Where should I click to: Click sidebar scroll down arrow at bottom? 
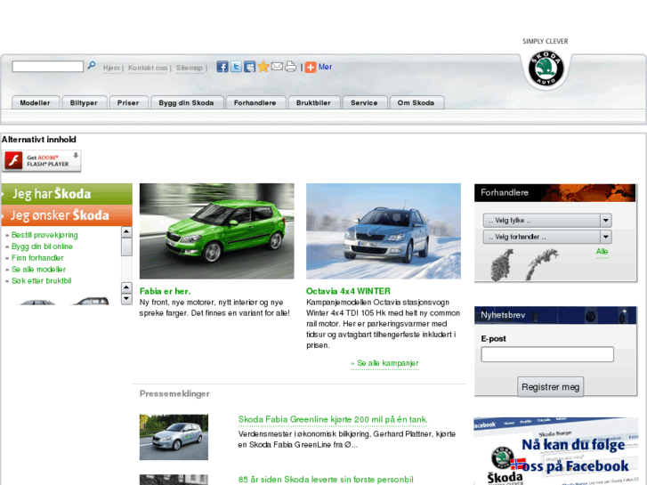pyautogui.click(x=126, y=299)
